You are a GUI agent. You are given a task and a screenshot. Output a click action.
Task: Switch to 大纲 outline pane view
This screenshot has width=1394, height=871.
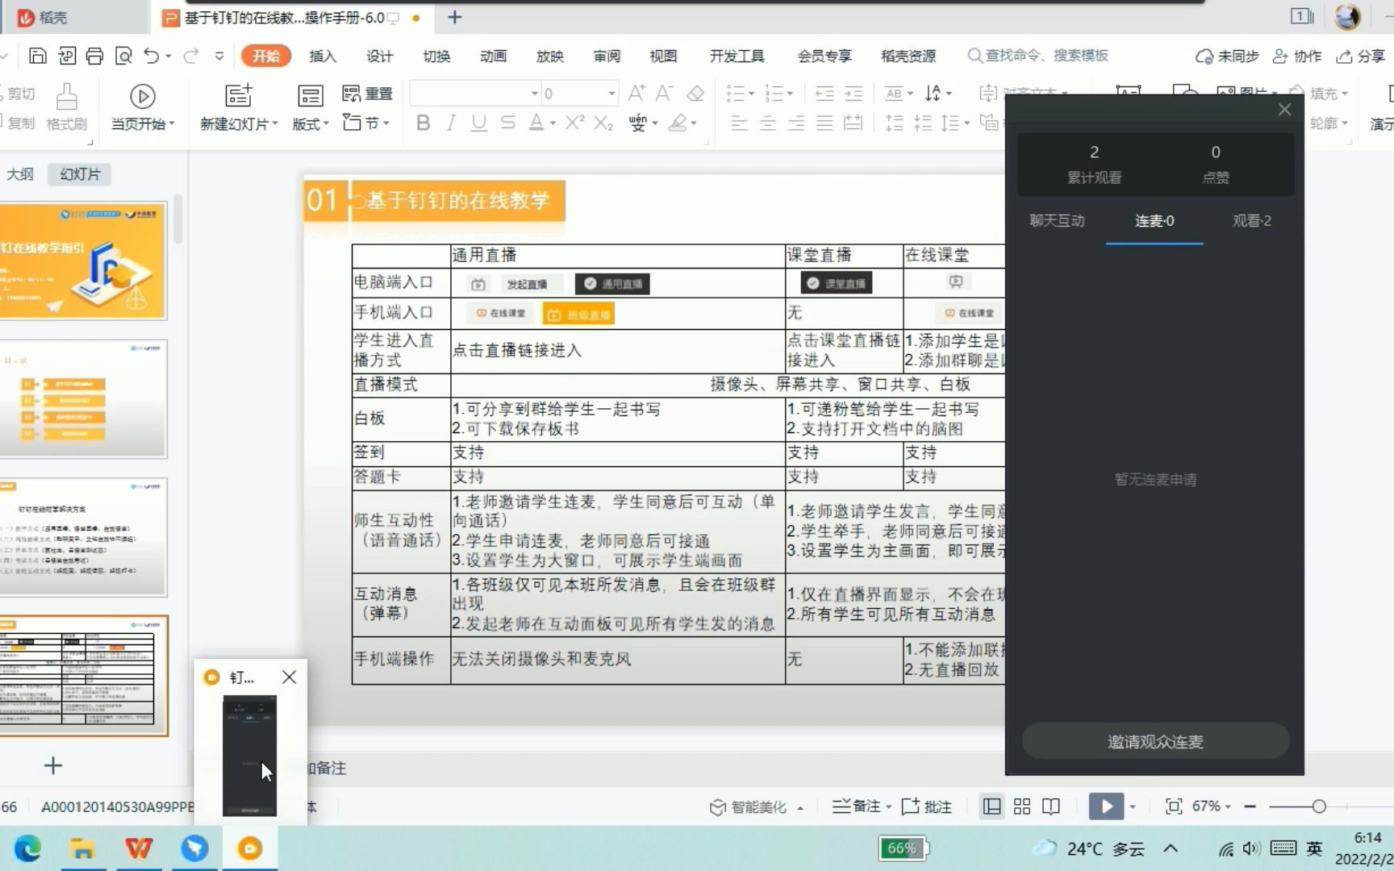(x=20, y=174)
